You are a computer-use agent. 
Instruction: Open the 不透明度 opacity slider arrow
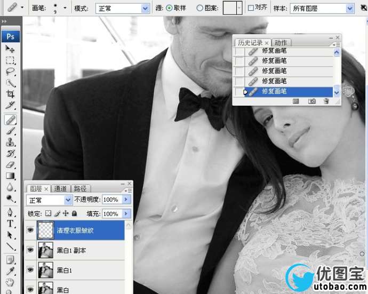(126, 200)
